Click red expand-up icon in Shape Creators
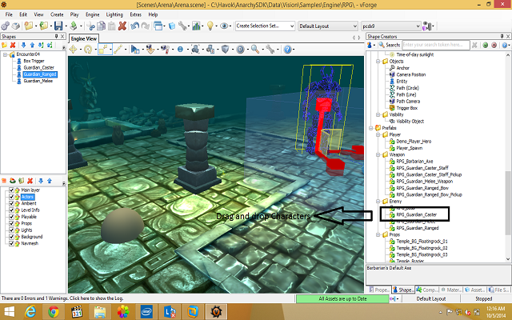This screenshot has height=320, width=512. click(494, 45)
